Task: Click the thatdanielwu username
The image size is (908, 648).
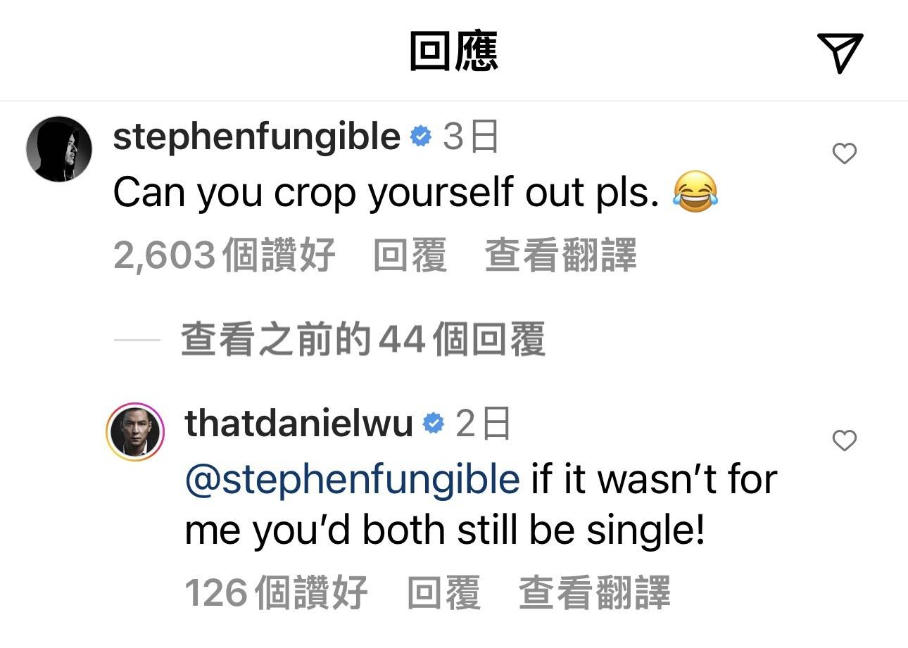Action: coord(298,424)
